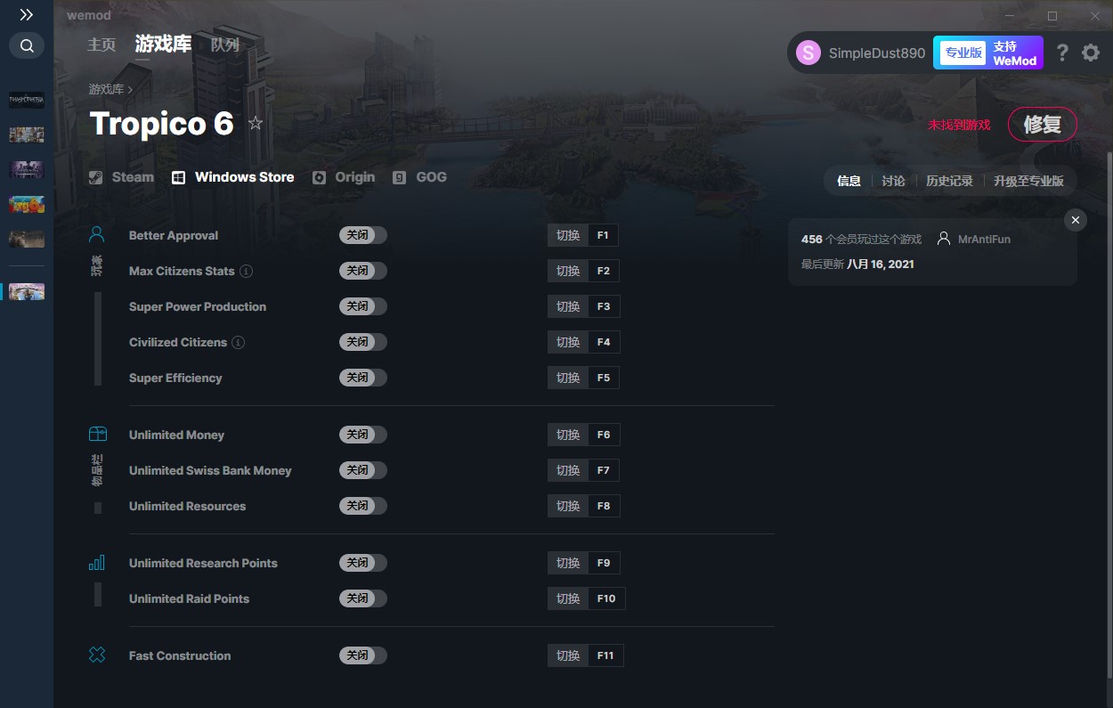
Task: Toggle Unlimited Resources switch
Action: click(x=363, y=506)
